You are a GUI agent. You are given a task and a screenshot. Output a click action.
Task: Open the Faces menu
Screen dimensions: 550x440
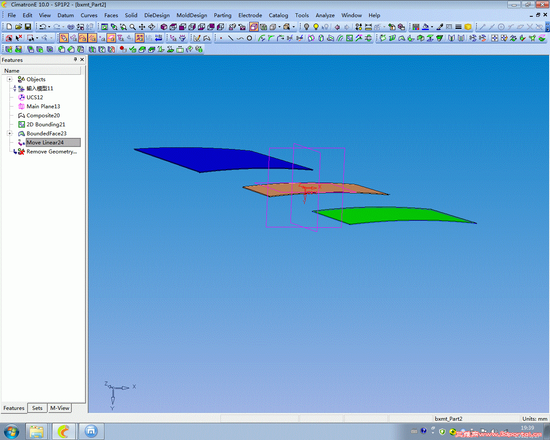pos(111,15)
